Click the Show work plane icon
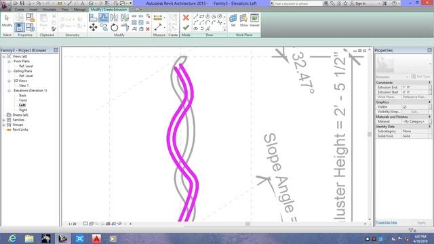This screenshot has height=244, width=434. pos(243,20)
